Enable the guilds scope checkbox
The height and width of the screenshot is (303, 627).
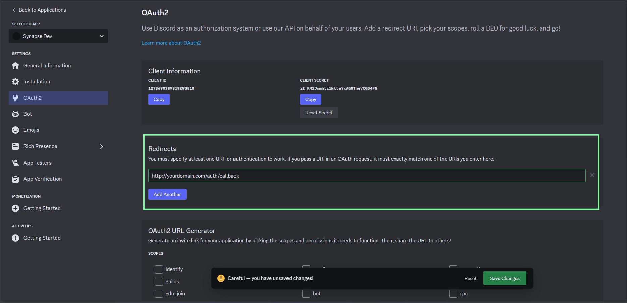pyautogui.click(x=159, y=282)
